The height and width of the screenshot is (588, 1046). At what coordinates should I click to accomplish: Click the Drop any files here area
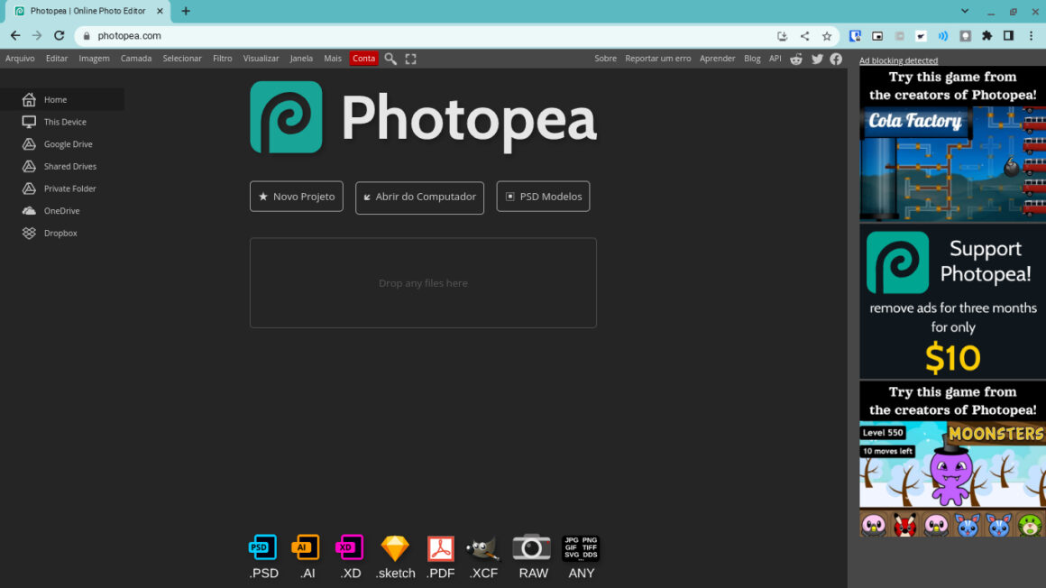click(x=422, y=282)
